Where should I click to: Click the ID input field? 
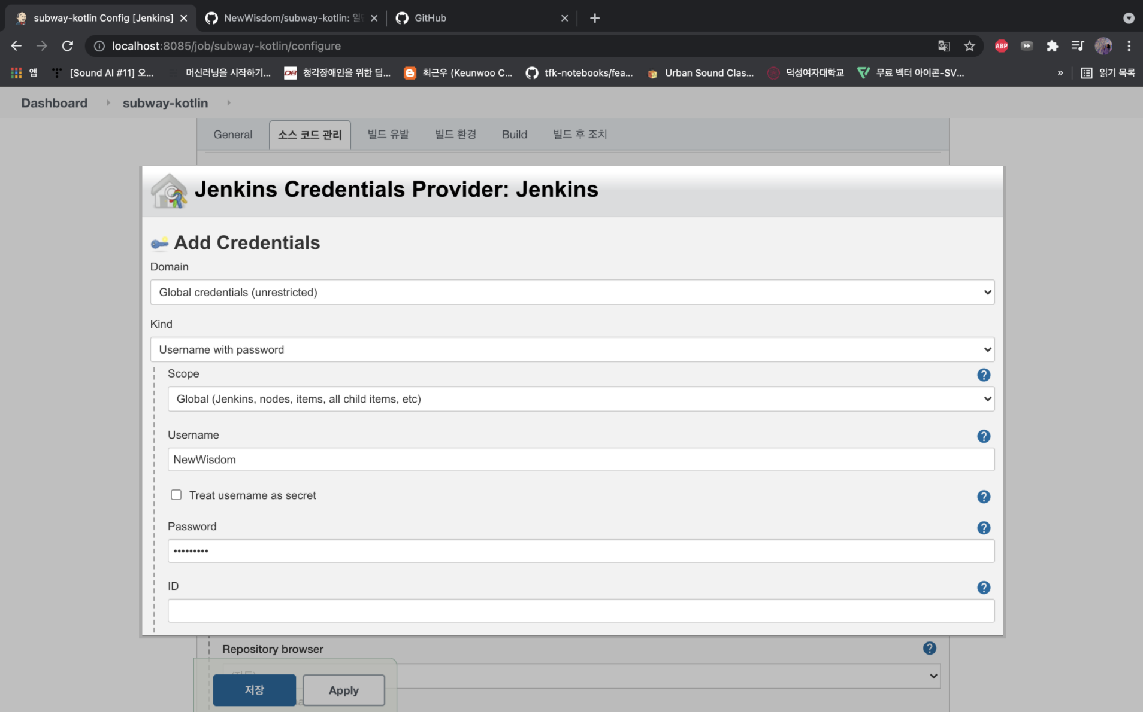[581, 611]
